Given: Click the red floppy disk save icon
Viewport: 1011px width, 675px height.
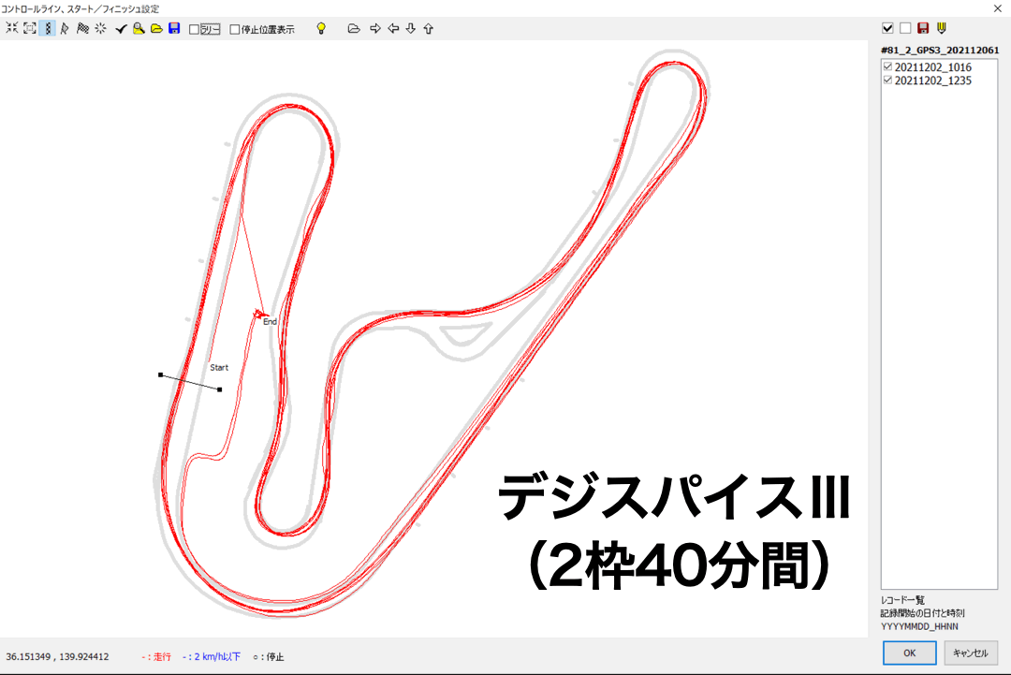Looking at the screenshot, I should (923, 28).
